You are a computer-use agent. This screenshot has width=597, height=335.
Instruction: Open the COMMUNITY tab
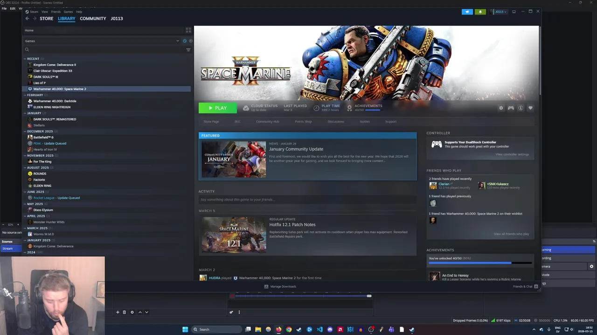click(93, 19)
